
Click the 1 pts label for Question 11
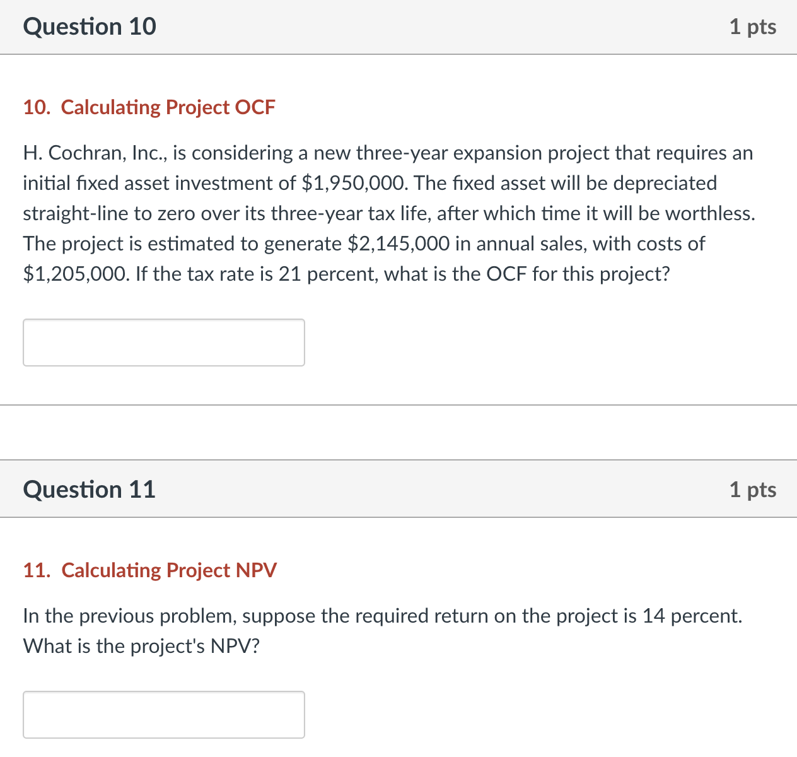[753, 489]
